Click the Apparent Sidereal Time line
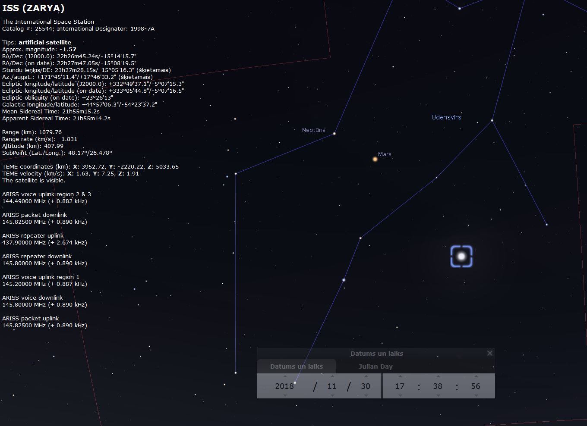The height and width of the screenshot is (426, 587). (x=56, y=119)
